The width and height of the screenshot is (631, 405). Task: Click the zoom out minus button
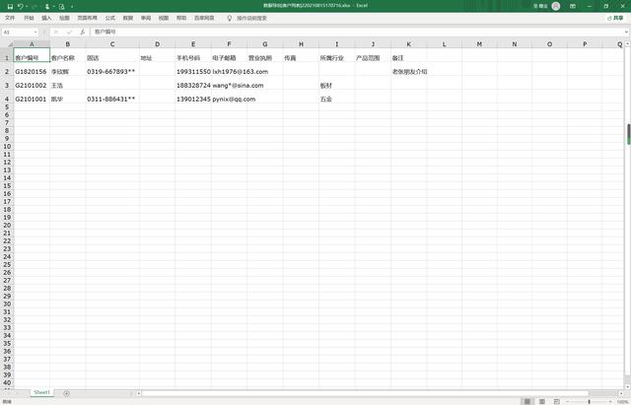pos(568,401)
